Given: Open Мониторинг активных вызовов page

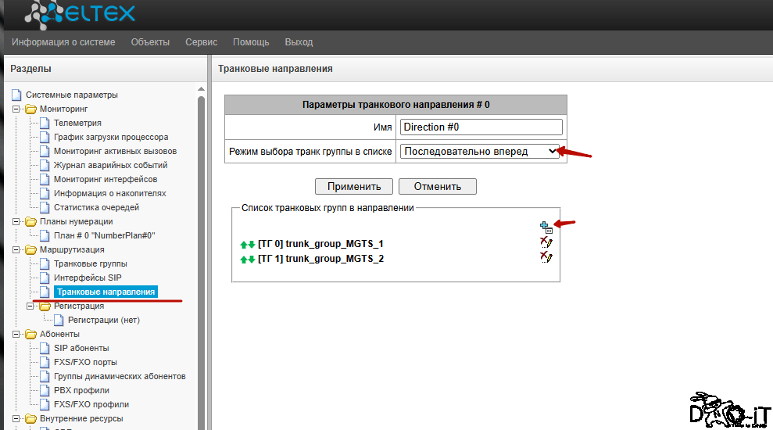Looking at the screenshot, I should (116, 152).
